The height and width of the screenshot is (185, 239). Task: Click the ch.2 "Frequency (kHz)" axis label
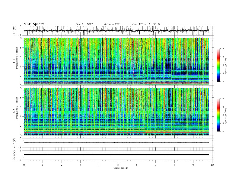pyautogui.click(x=17, y=108)
